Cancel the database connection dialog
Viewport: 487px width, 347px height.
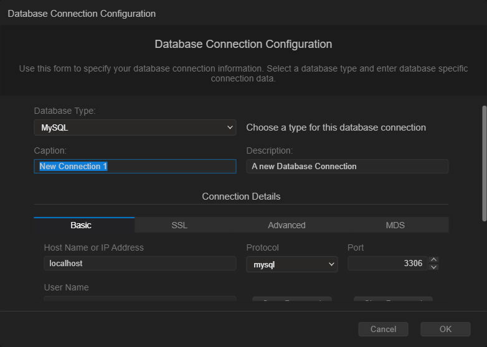click(x=383, y=329)
